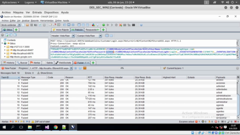Sort table by RTT column header
The width and height of the screenshot is (240, 135).
click(95, 77)
